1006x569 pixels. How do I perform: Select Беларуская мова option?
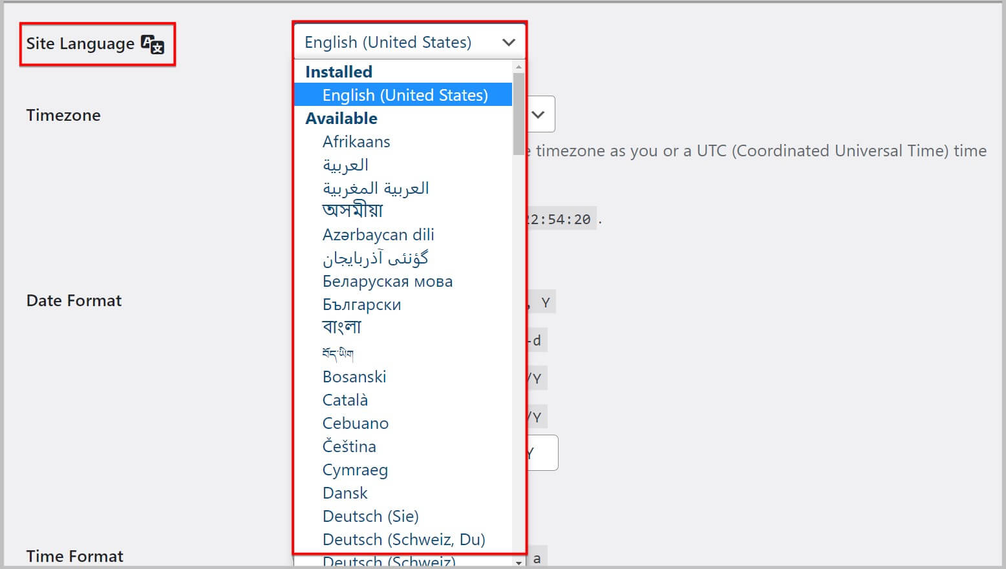[387, 281]
